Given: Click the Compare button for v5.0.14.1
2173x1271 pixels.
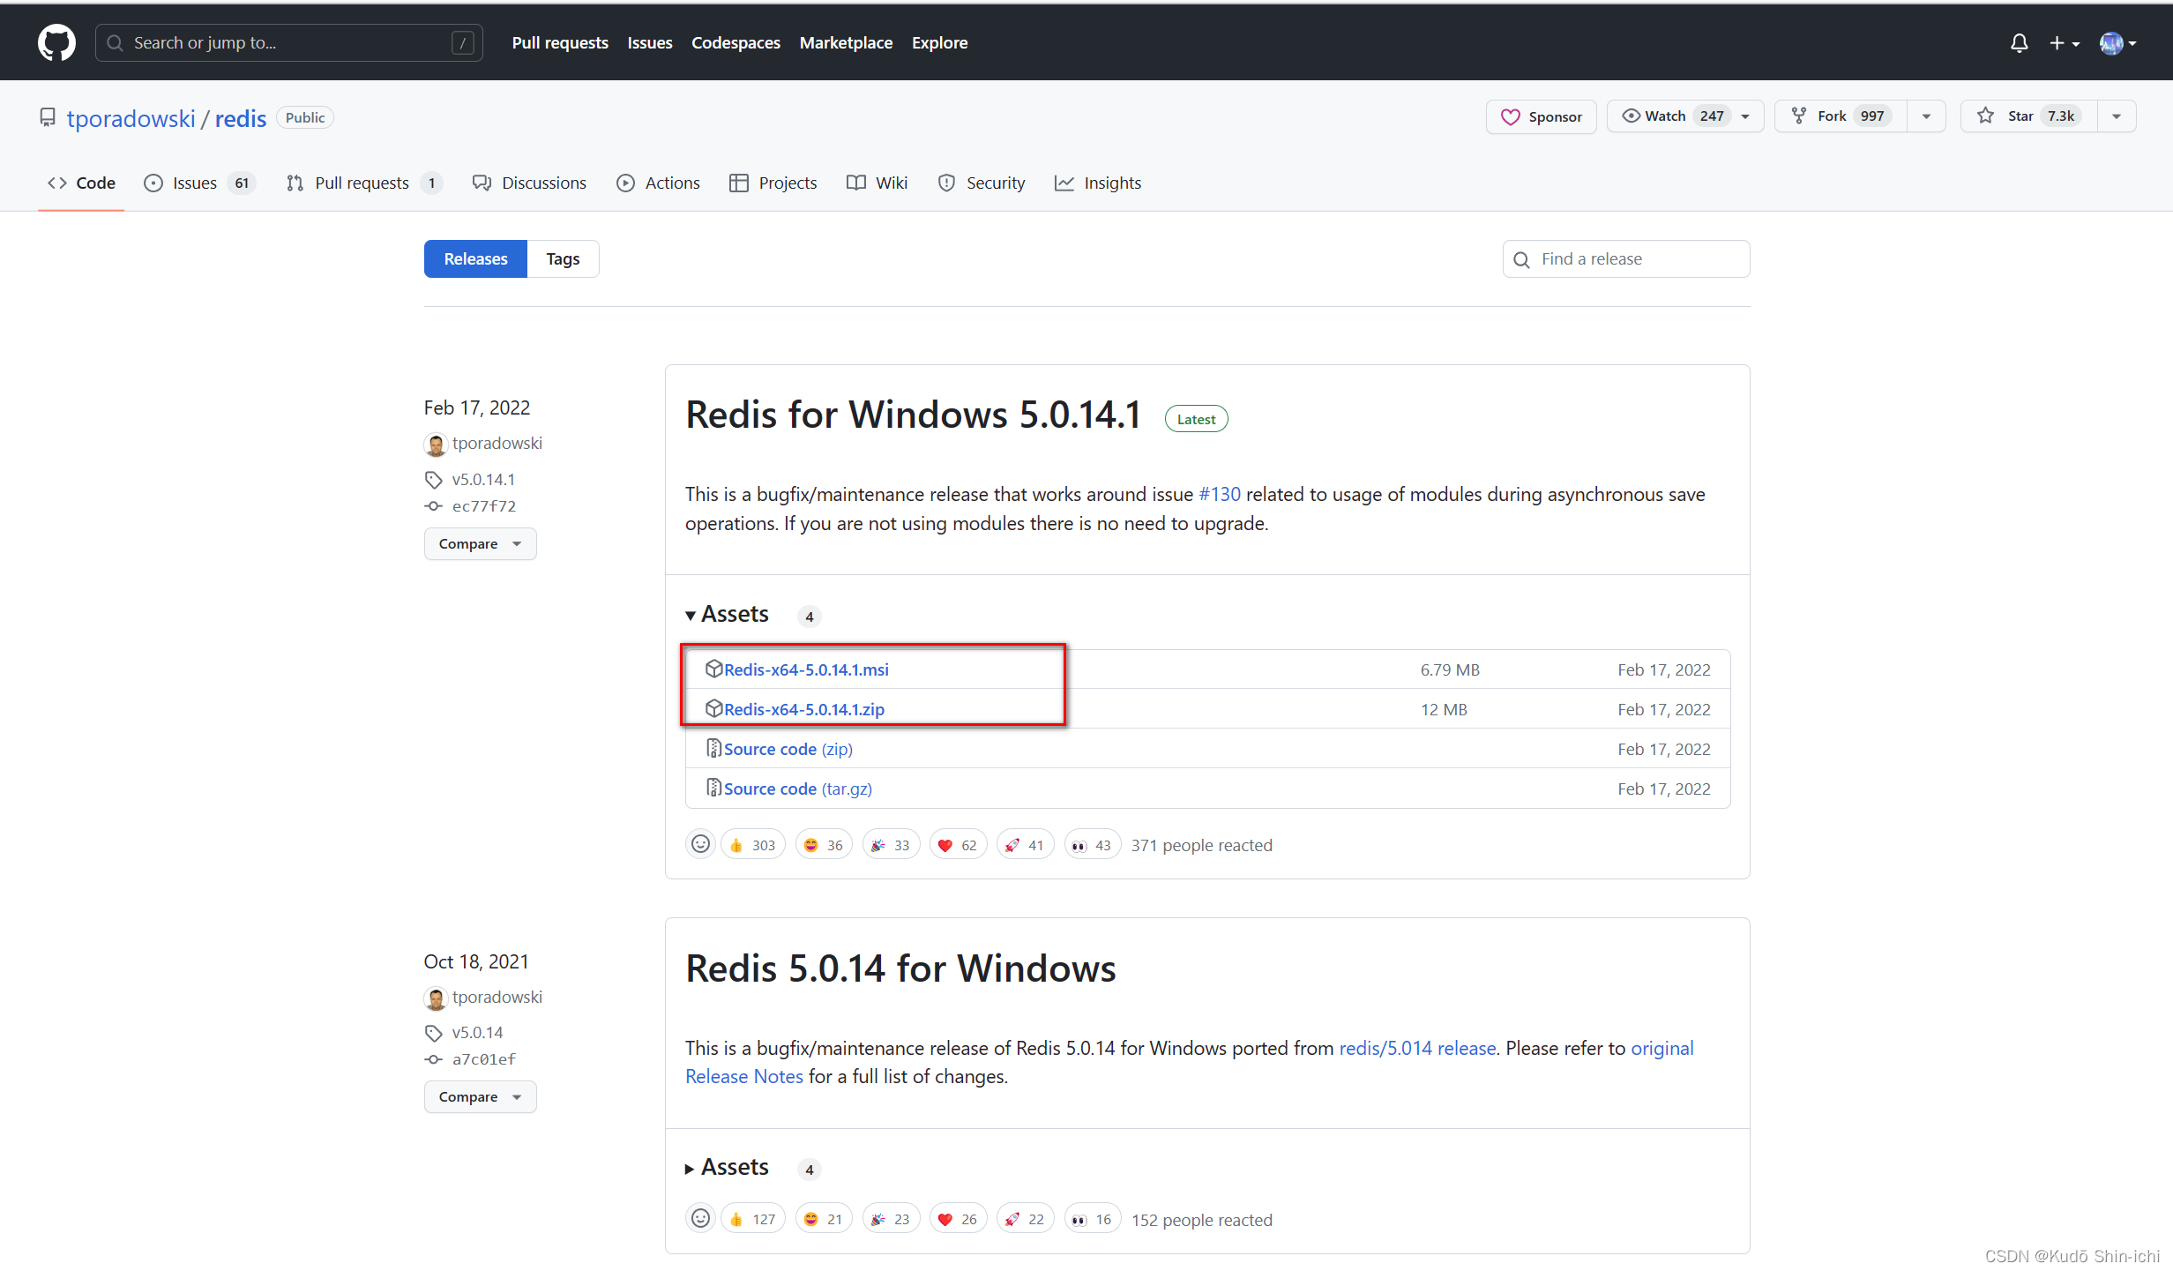Looking at the screenshot, I should pyautogui.click(x=476, y=543).
